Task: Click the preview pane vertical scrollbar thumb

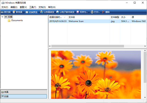Action: (145, 67)
